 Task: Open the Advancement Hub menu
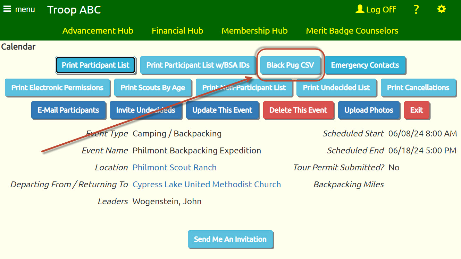point(98,31)
